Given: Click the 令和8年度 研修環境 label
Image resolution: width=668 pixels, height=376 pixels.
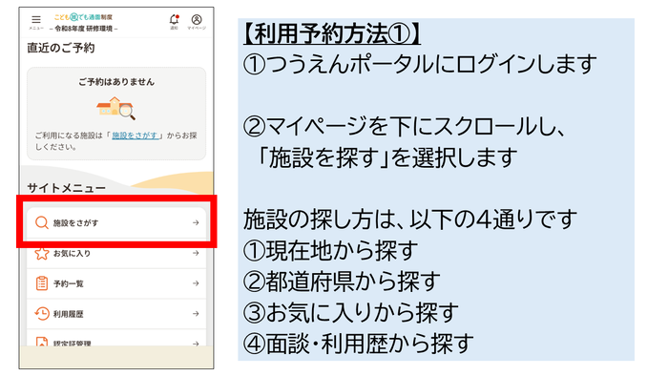Looking at the screenshot, I should 84,29.
